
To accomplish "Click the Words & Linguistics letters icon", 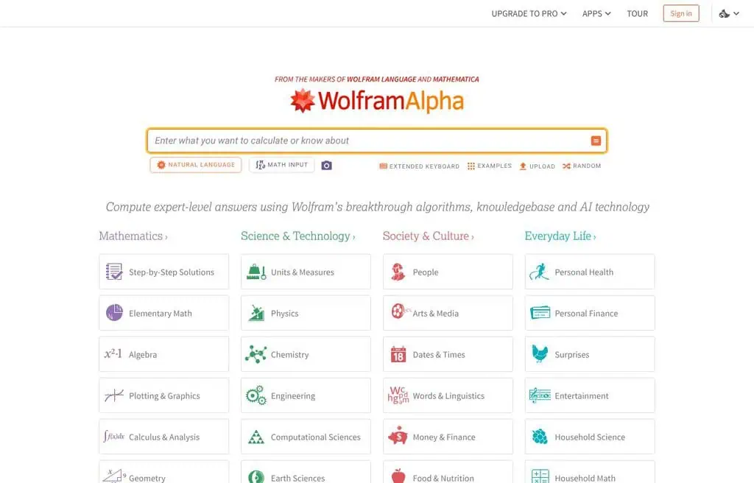I will pyautogui.click(x=398, y=395).
